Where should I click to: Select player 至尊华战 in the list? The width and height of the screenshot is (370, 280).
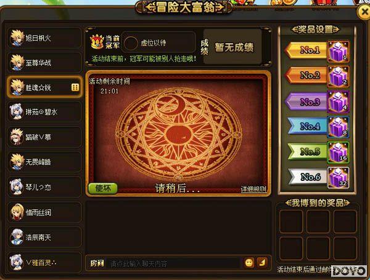click(45, 63)
